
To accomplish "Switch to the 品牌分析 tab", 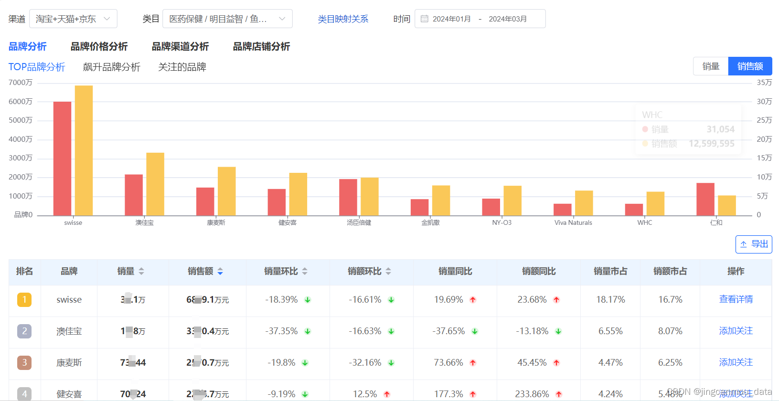I will (x=27, y=46).
